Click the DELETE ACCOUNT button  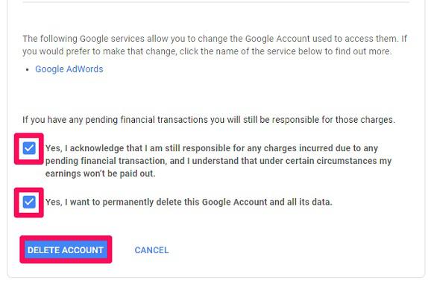pos(66,249)
